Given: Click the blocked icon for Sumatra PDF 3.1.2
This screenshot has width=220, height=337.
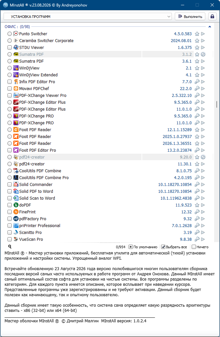Looking at the screenshot, I should tap(203, 54).
